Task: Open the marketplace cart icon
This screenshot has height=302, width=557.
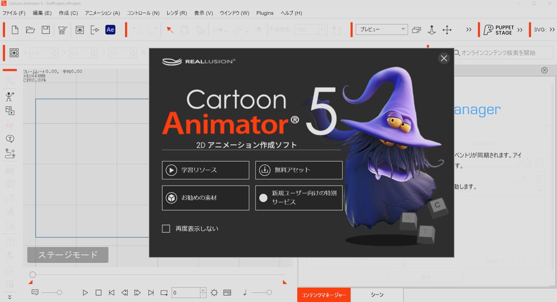Action: [62, 30]
